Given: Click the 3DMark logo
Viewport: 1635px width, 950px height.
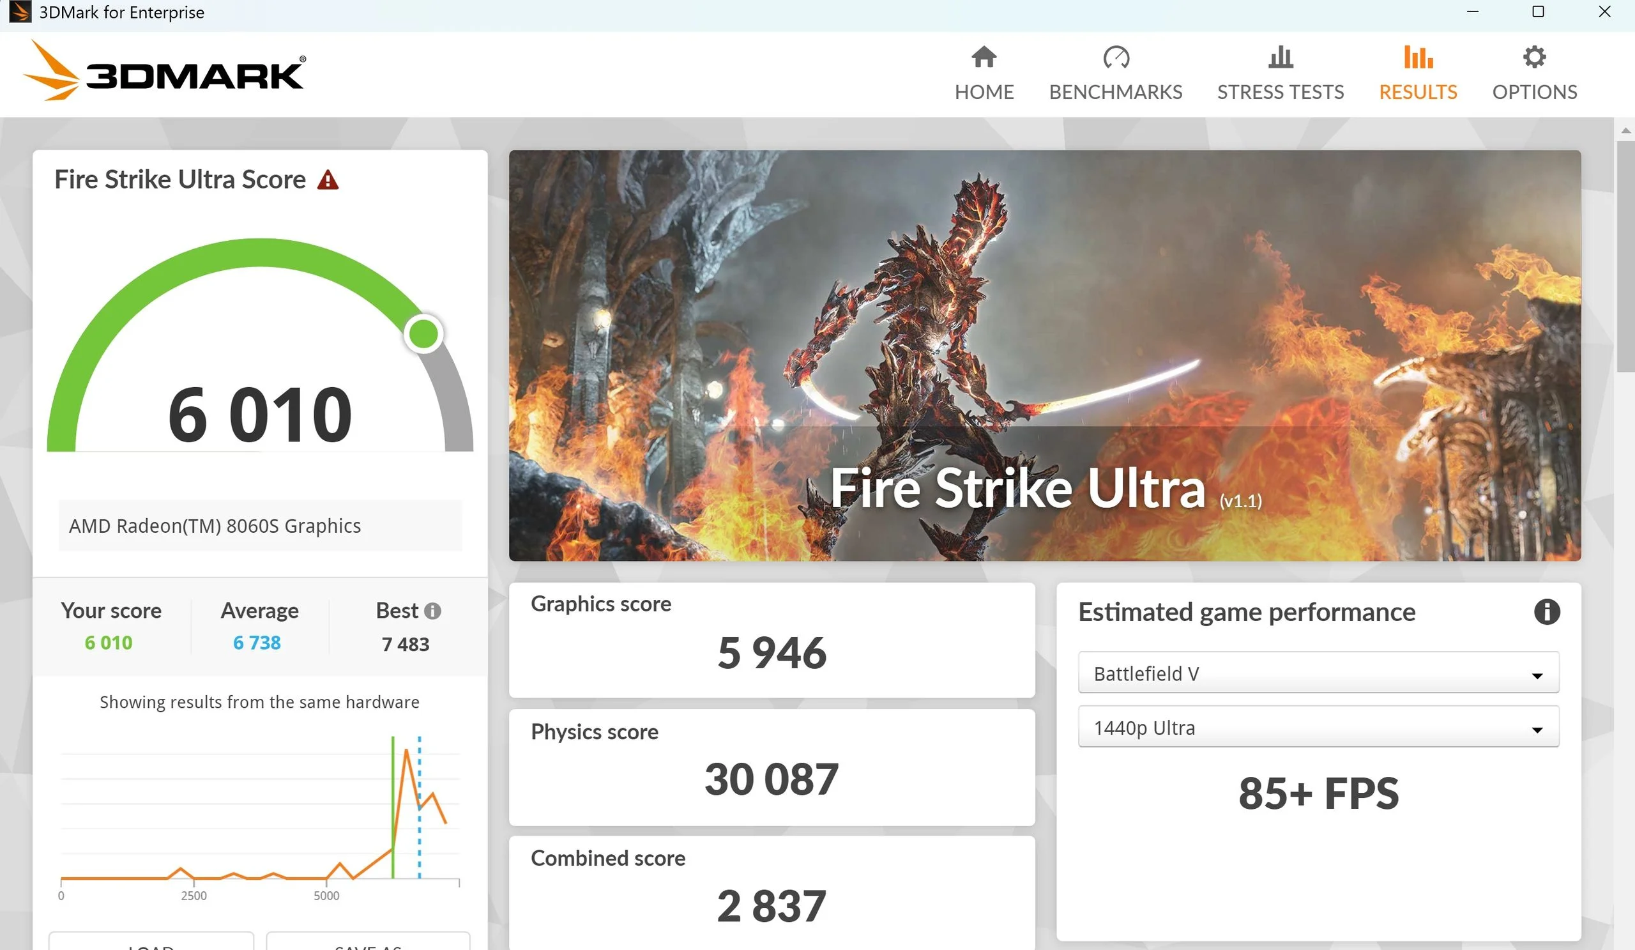Looking at the screenshot, I should click(164, 72).
